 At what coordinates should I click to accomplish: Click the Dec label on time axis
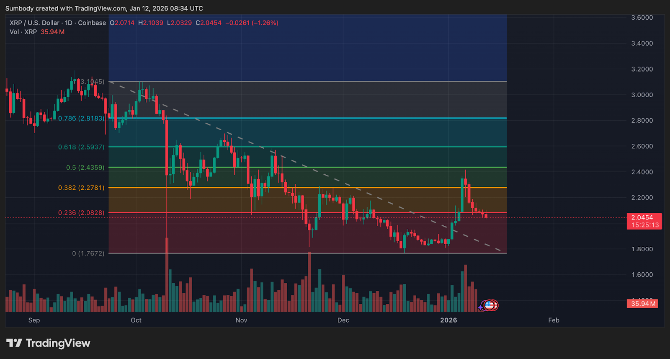click(343, 320)
